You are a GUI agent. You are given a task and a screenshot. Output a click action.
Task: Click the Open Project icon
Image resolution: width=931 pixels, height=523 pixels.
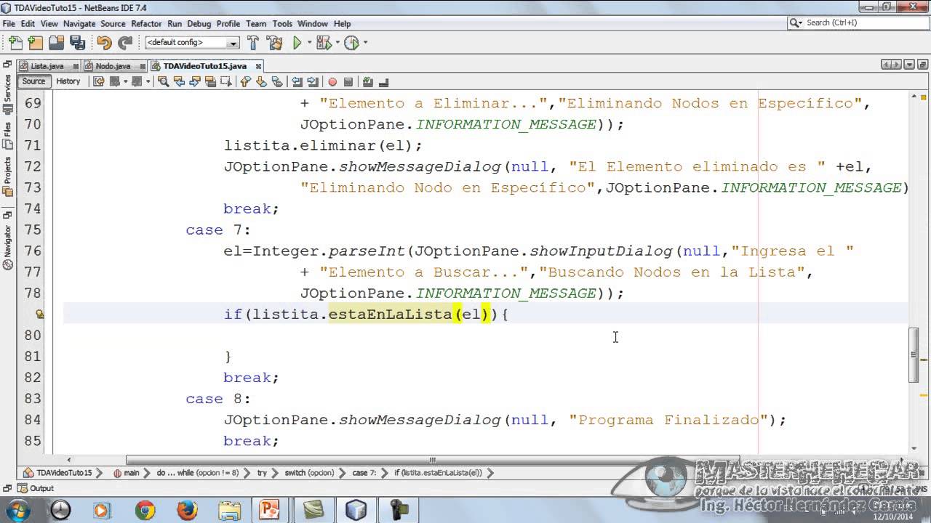click(x=56, y=43)
